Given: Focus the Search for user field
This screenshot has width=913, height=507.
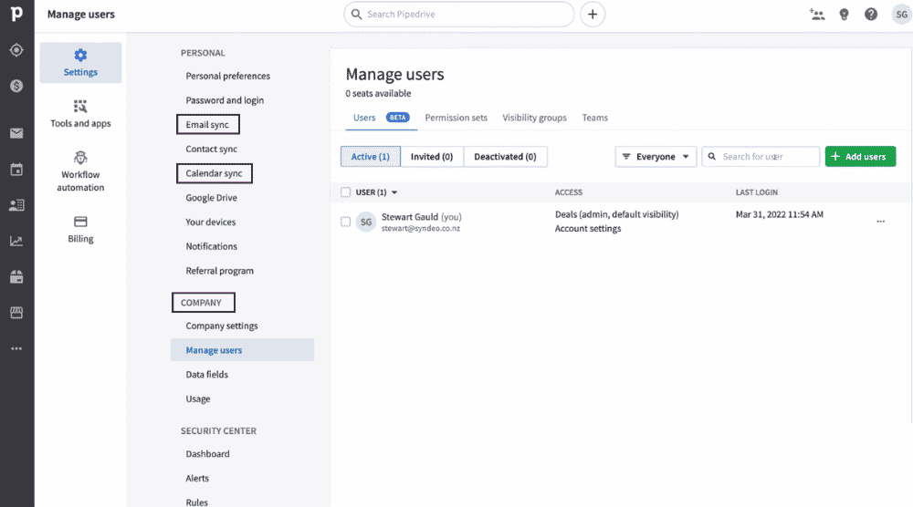Looking at the screenshot, I should 761,157.
